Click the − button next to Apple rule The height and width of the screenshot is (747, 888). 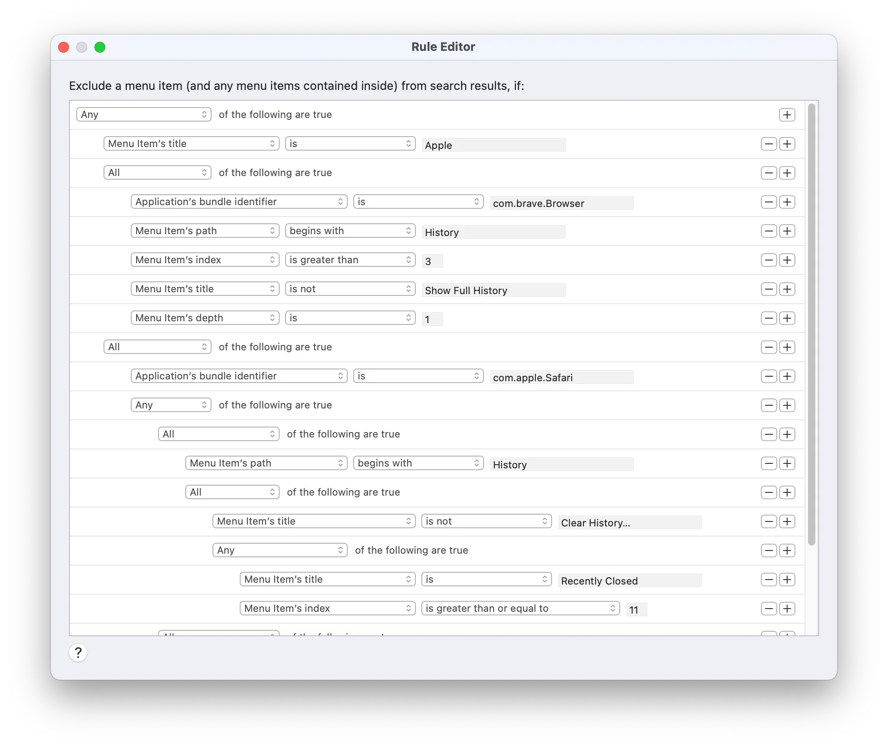pyautogui.click(x=769, y=144)
